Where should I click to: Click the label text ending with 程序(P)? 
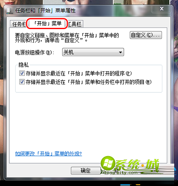(x=79, y=73)
